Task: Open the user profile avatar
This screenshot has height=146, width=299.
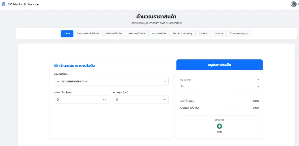Action: [294, 4]
